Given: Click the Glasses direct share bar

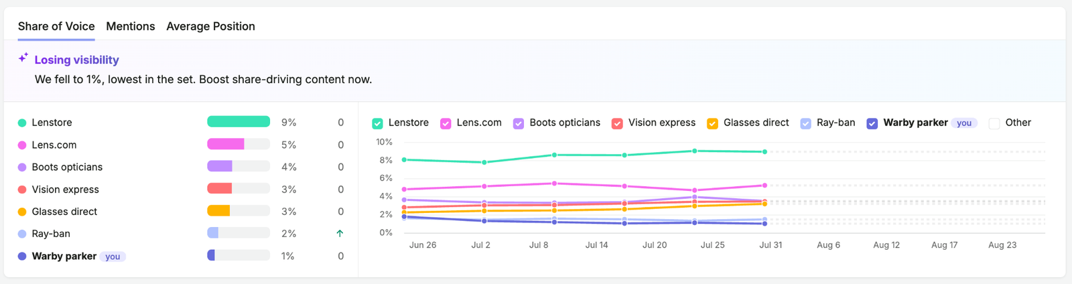Looking at the screenshot, I should (x=239, y=211).
